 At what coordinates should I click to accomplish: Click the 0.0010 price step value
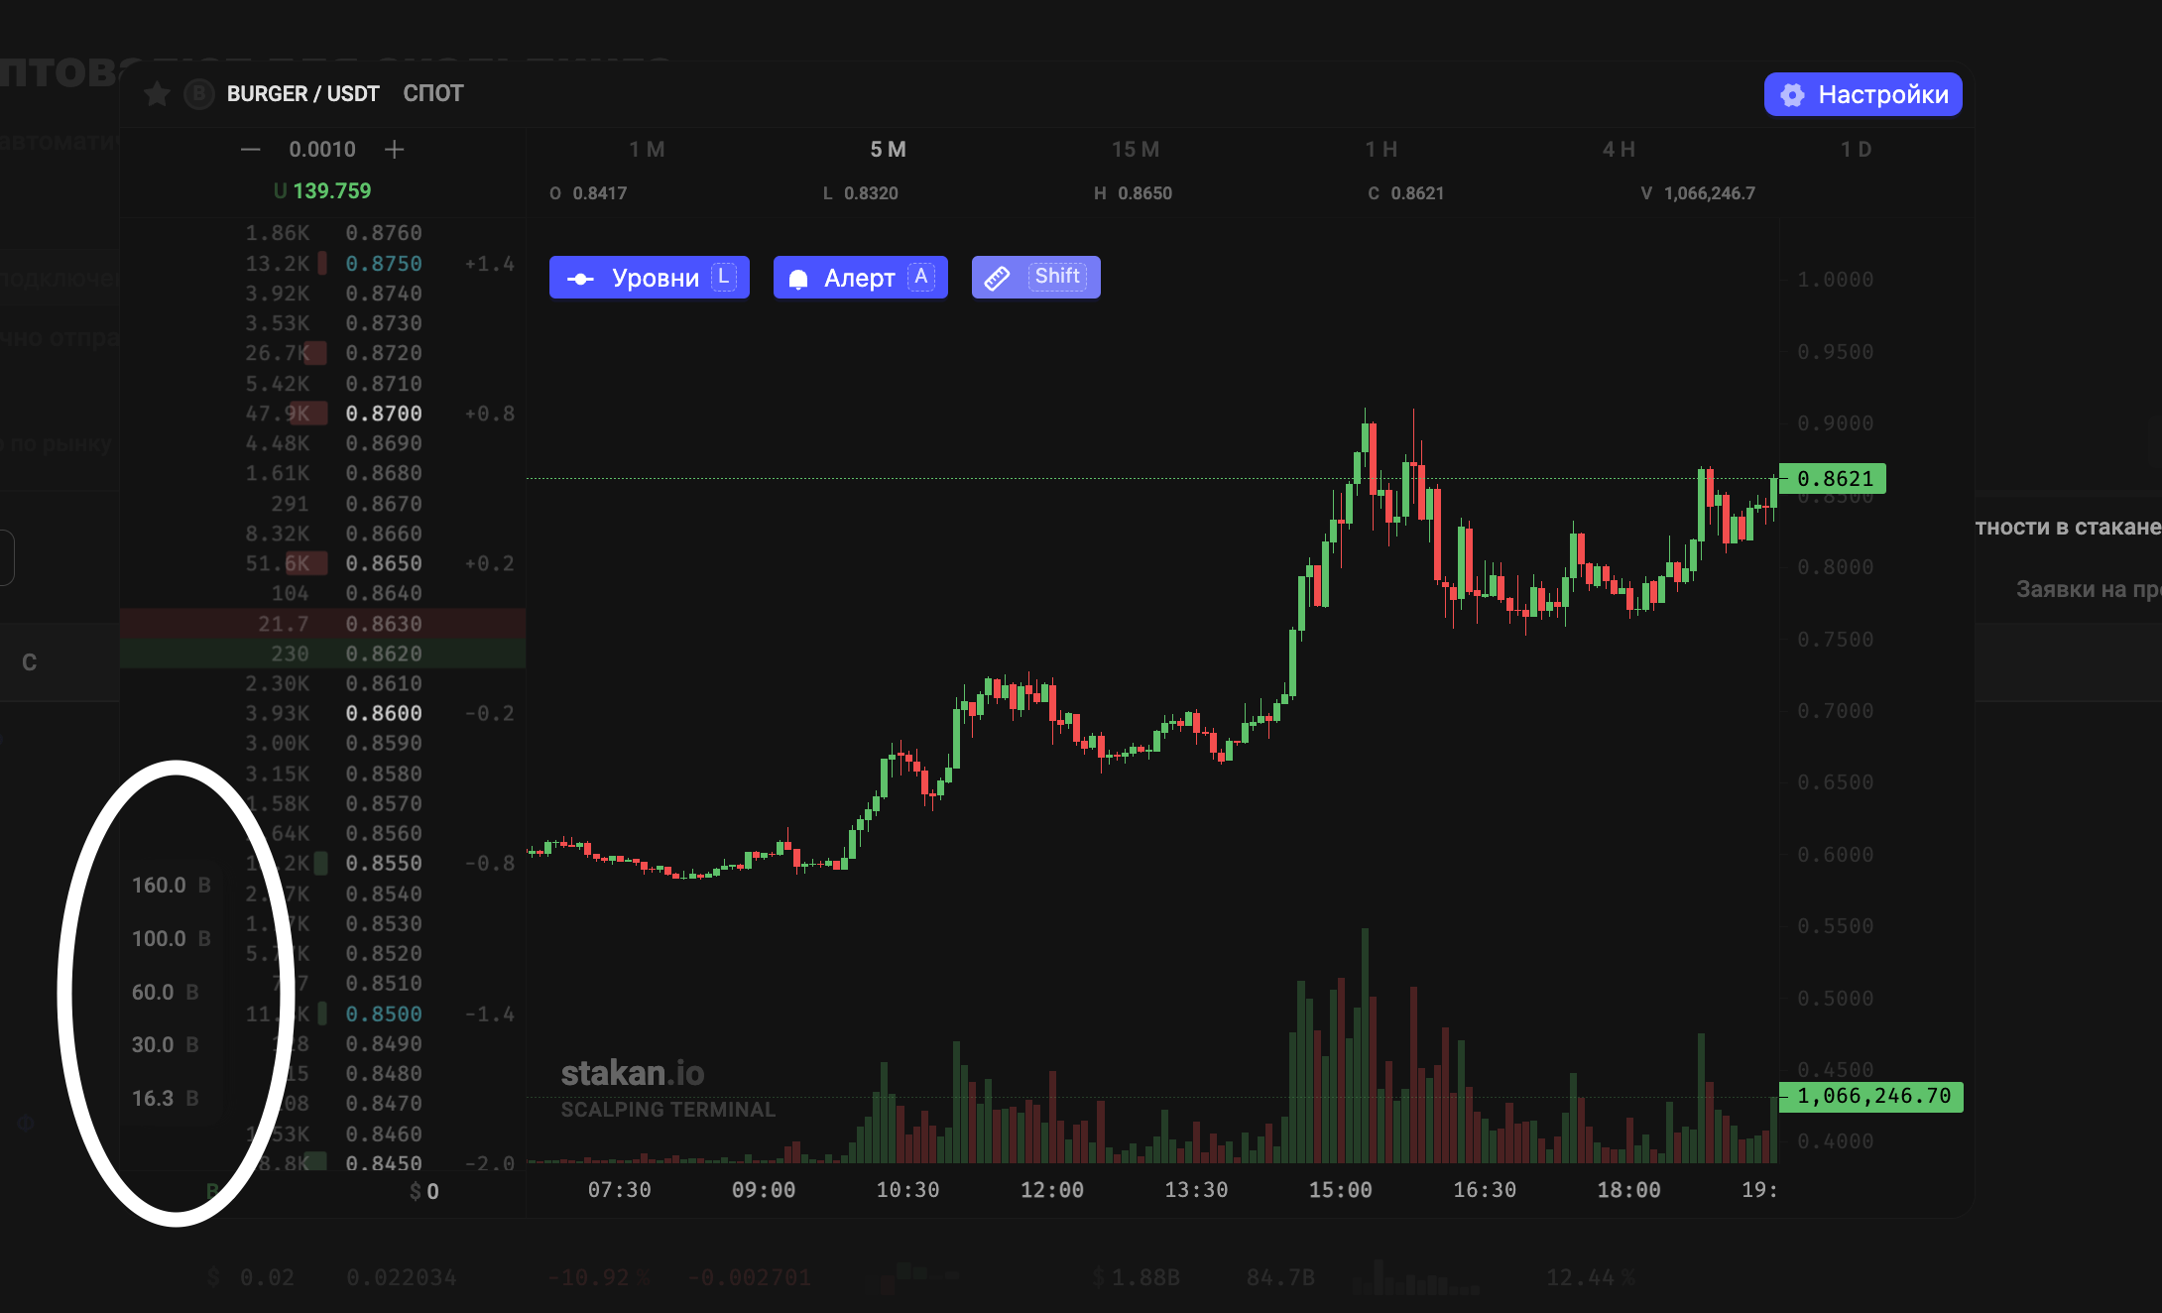tap(322, 150)
